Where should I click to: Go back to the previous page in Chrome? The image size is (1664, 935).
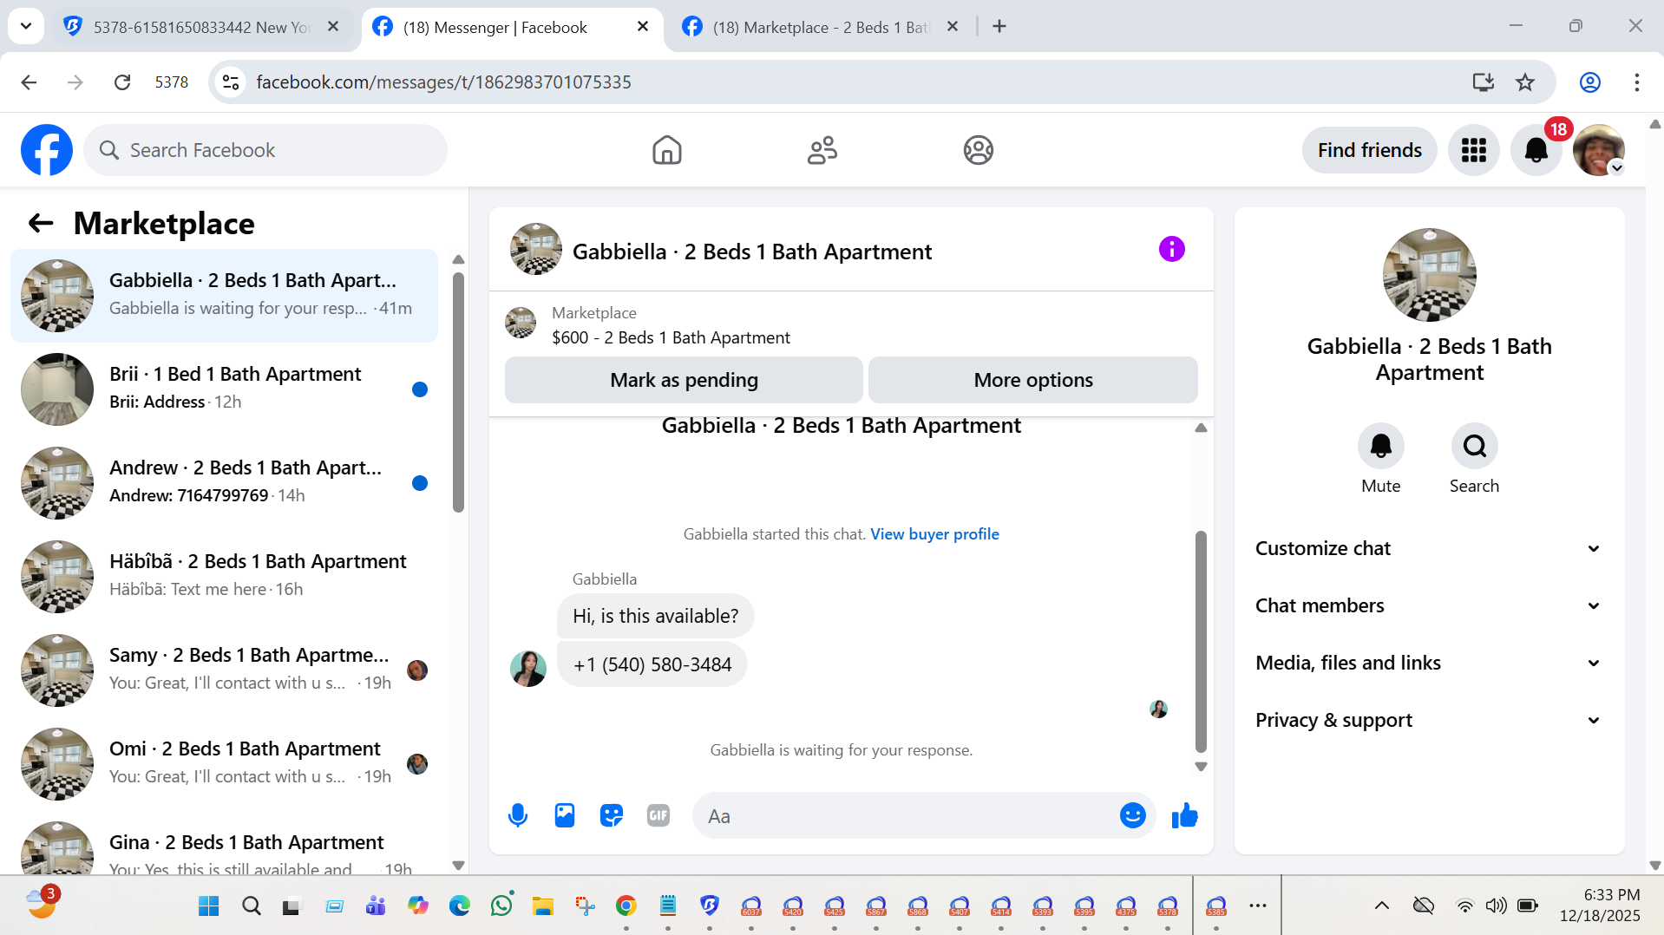[29, 82]
